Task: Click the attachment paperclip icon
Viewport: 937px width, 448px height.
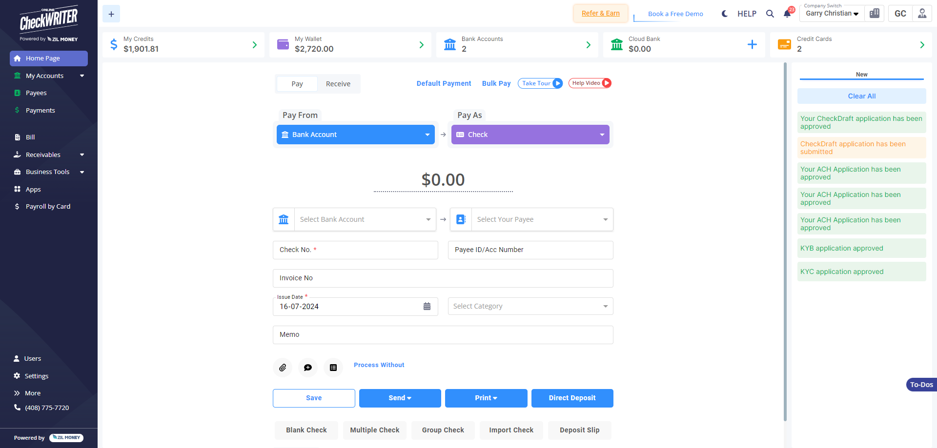Action: coord(283,368)
